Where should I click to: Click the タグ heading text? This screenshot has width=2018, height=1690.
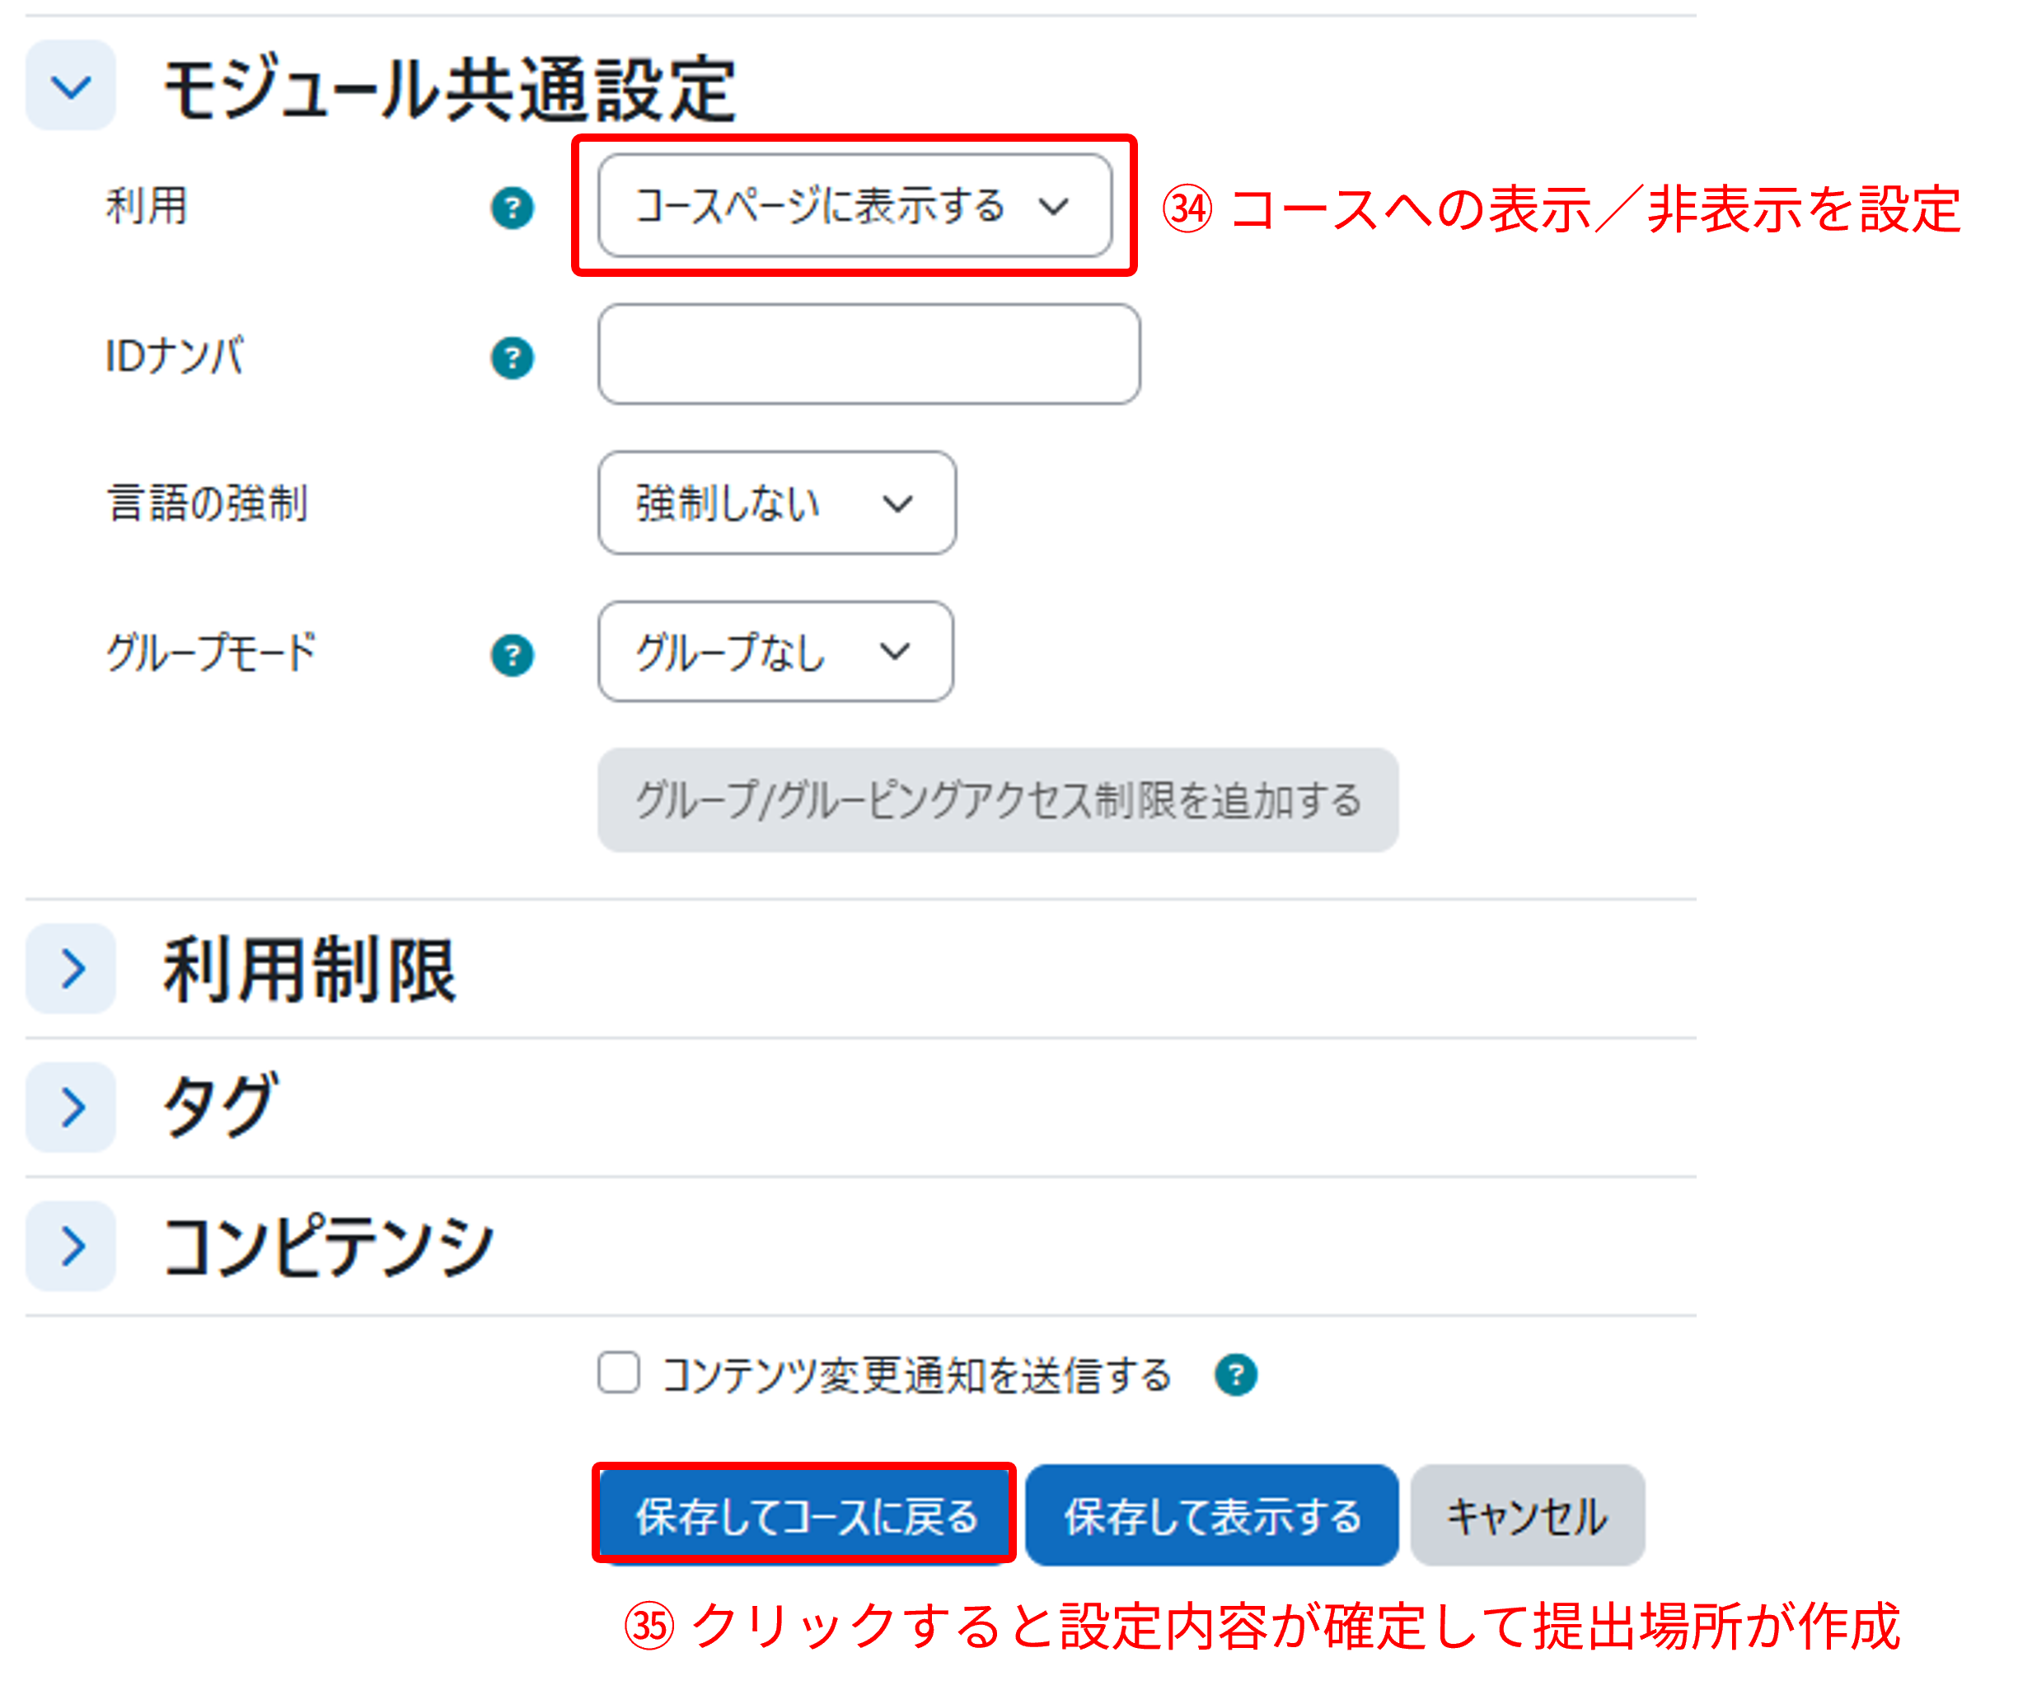tap(220, 1107)
